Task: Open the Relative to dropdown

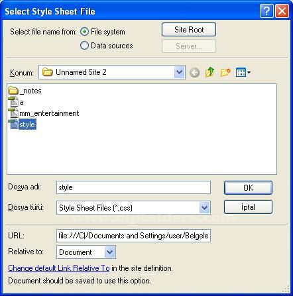Action: (109, 252)
